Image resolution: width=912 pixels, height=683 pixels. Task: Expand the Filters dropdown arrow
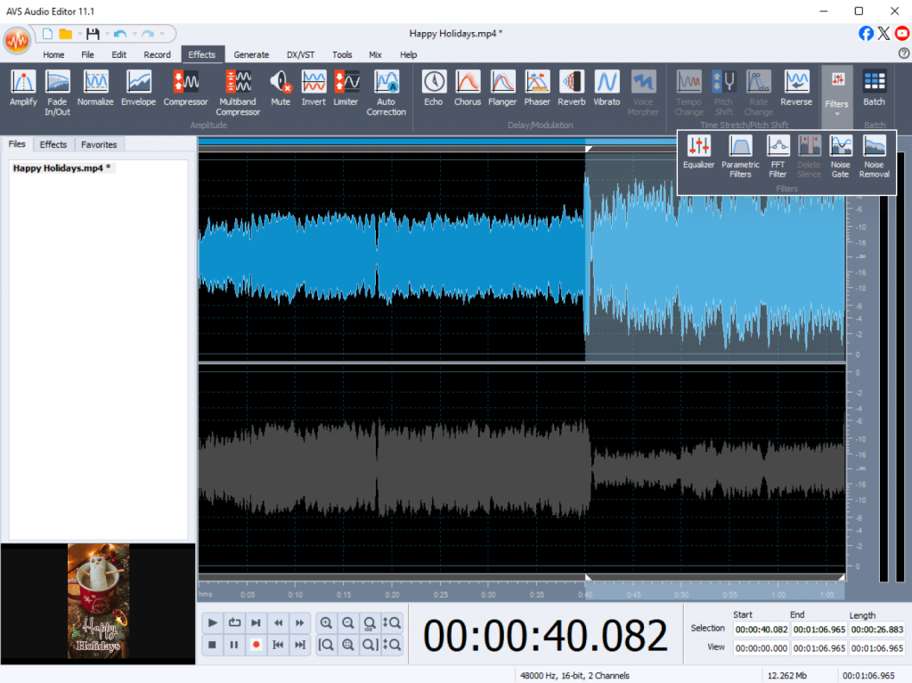[836, 114]
